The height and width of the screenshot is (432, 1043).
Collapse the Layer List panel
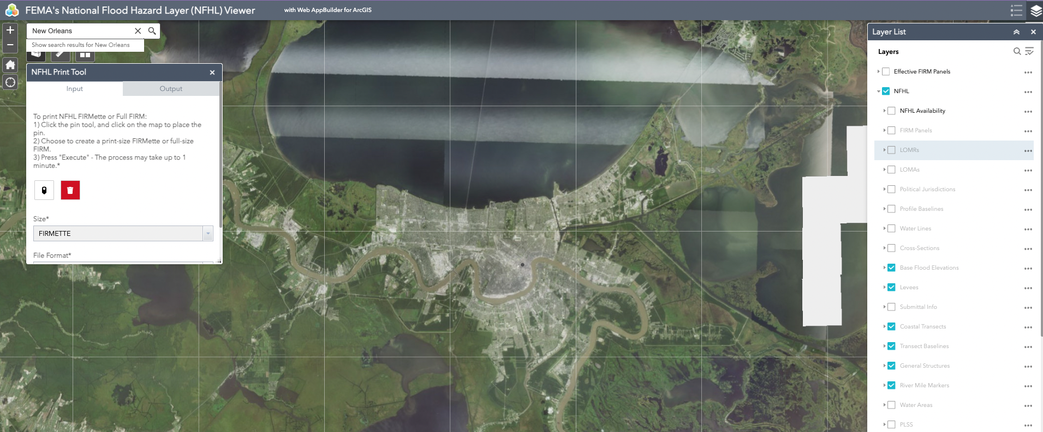[x=1016, y=32]
